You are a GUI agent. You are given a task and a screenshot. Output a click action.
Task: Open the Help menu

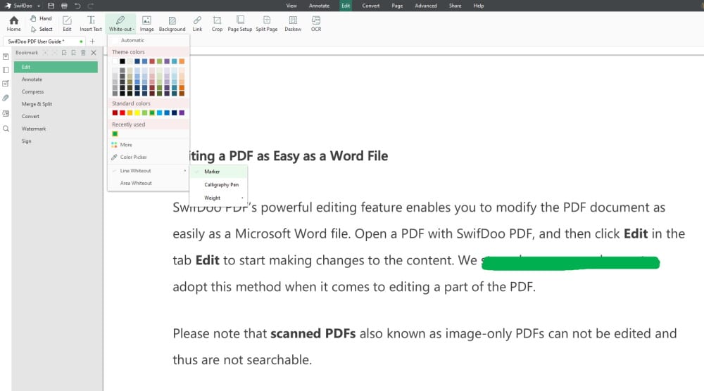479,6
